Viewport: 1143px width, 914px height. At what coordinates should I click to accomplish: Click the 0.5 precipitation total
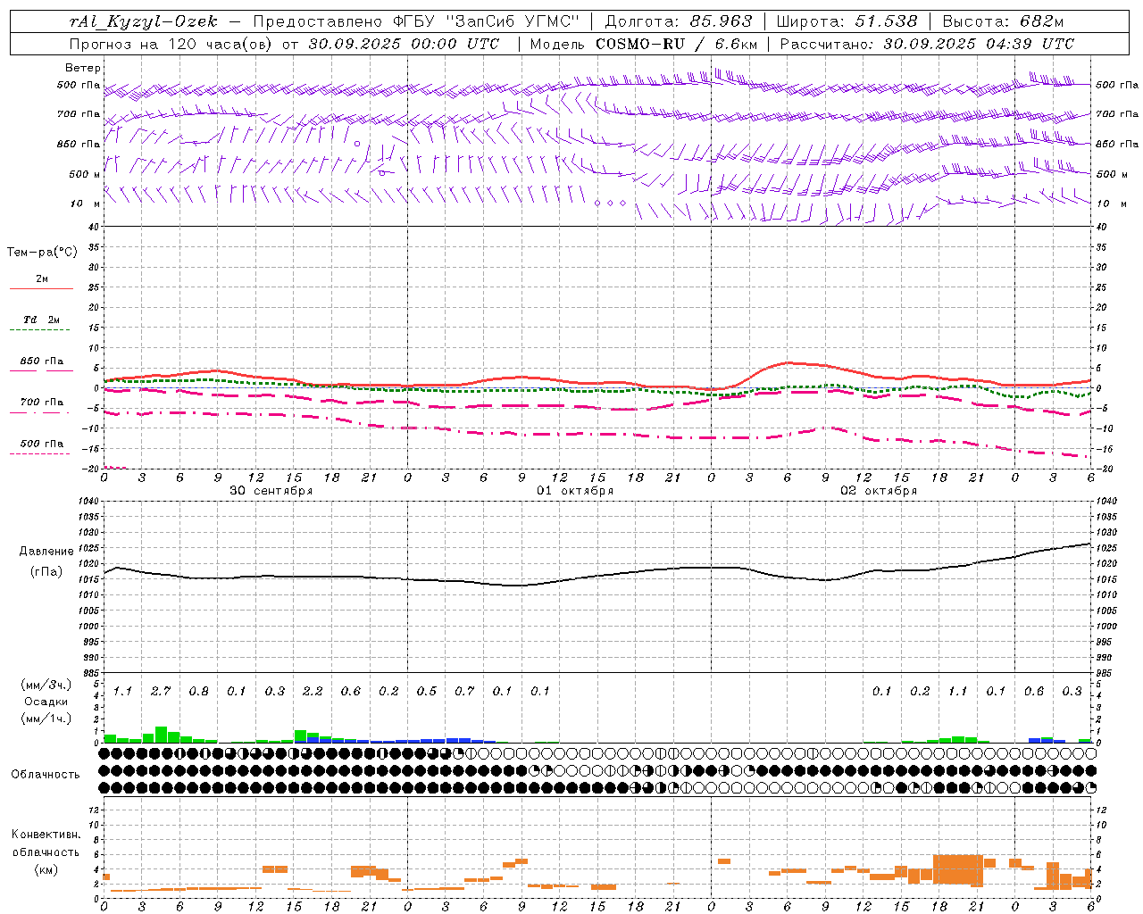click(427, 692)
